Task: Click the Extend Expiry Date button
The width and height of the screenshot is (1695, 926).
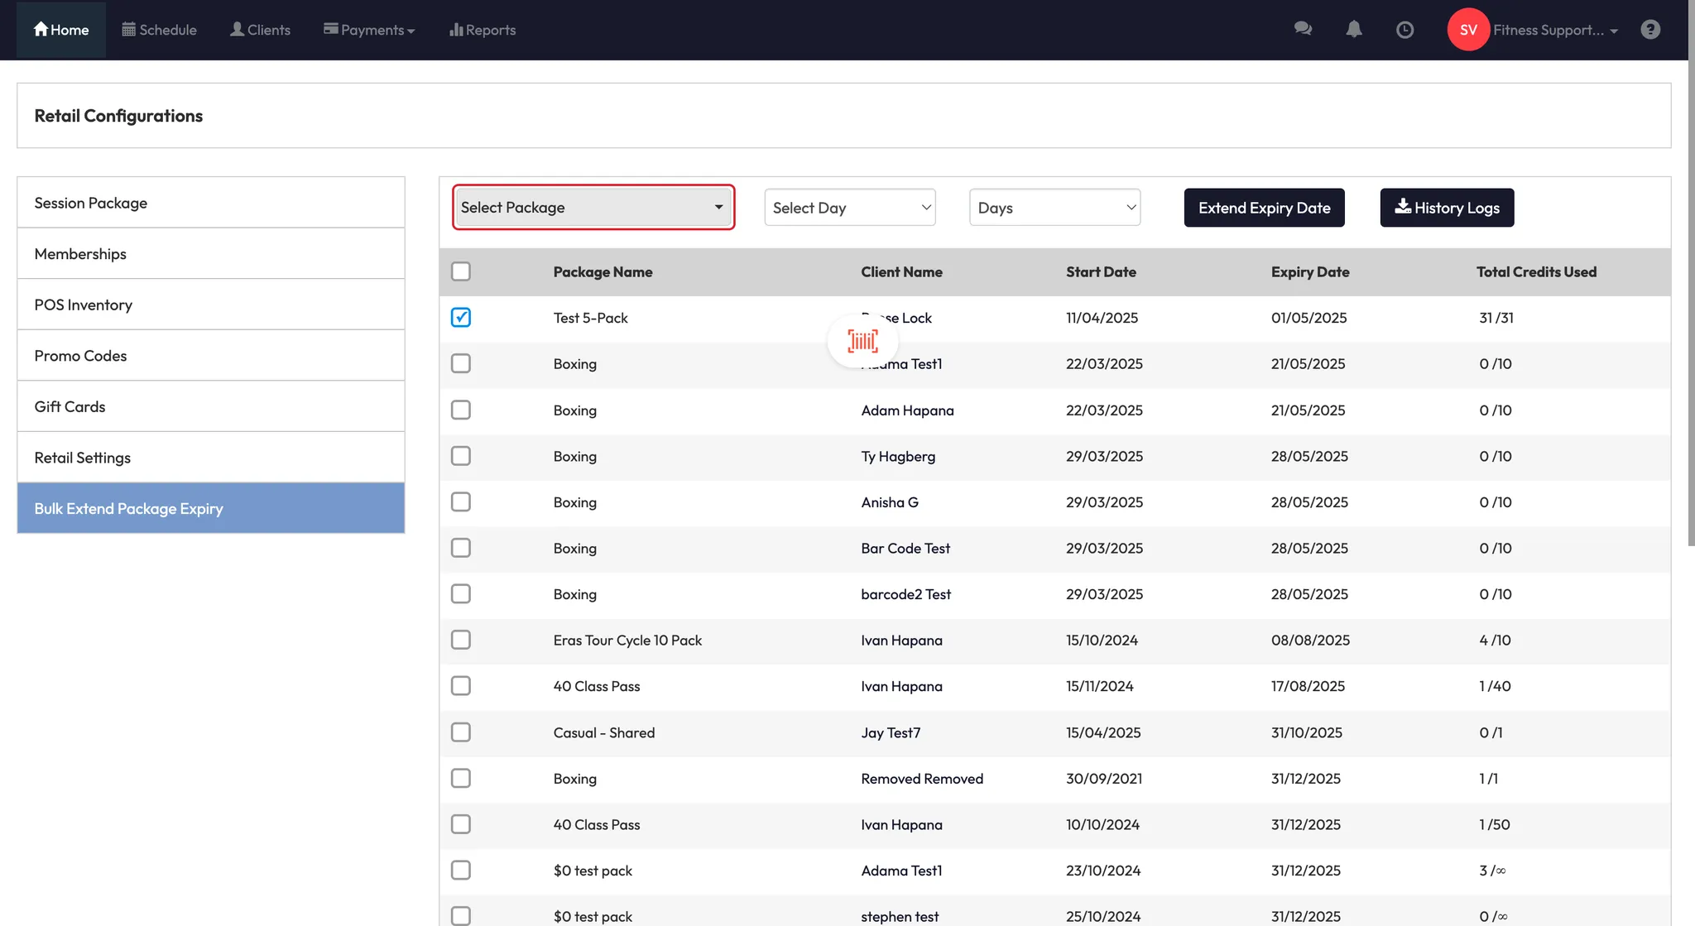Action: pyautogui.click(x=1264, y=207)
